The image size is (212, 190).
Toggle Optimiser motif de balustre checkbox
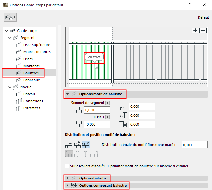pyautogui.click(x=67, y=166)
